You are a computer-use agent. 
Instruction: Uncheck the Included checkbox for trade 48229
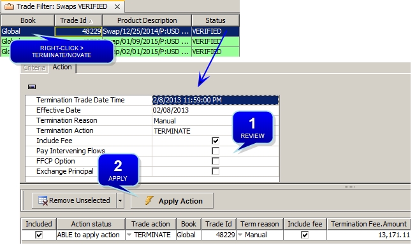pos(39,235)
